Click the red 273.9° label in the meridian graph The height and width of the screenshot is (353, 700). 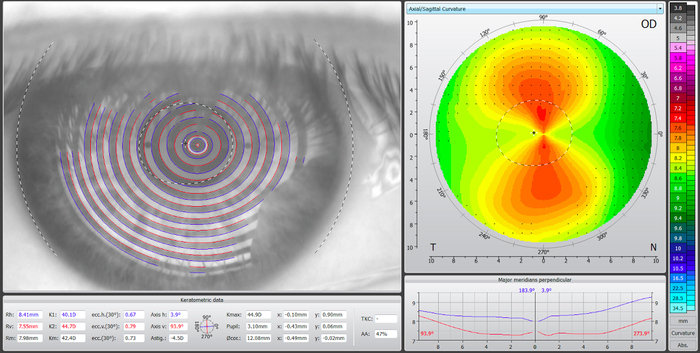coord(641,334)
